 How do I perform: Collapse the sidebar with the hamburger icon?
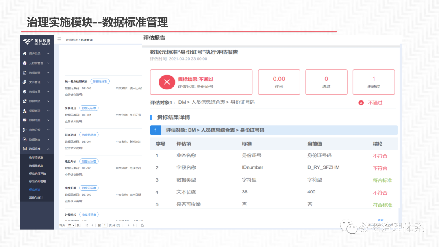pos(59,40)
